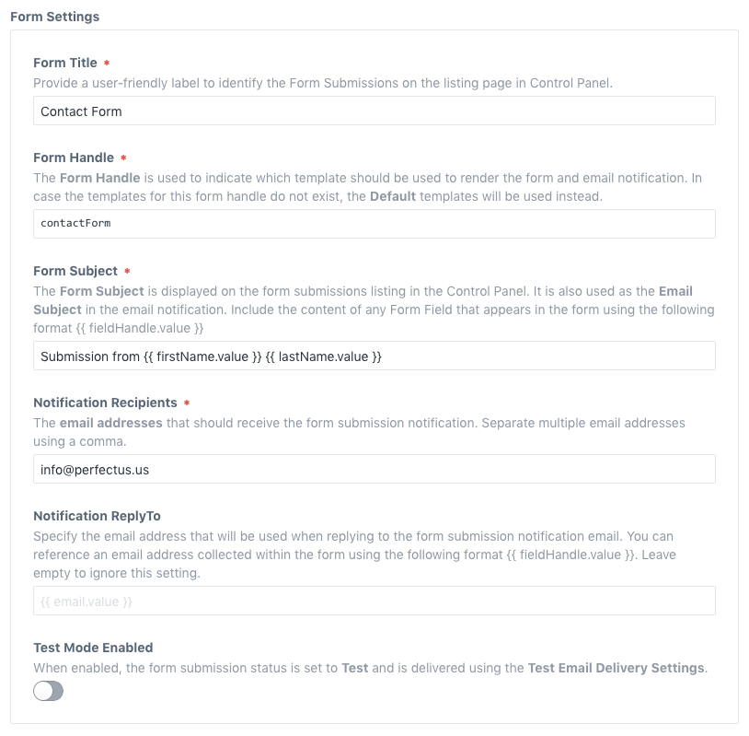This screenshot has height=736, width=749.
Task: Click the Test Mode Enabled label
Action: pos(93,648)
